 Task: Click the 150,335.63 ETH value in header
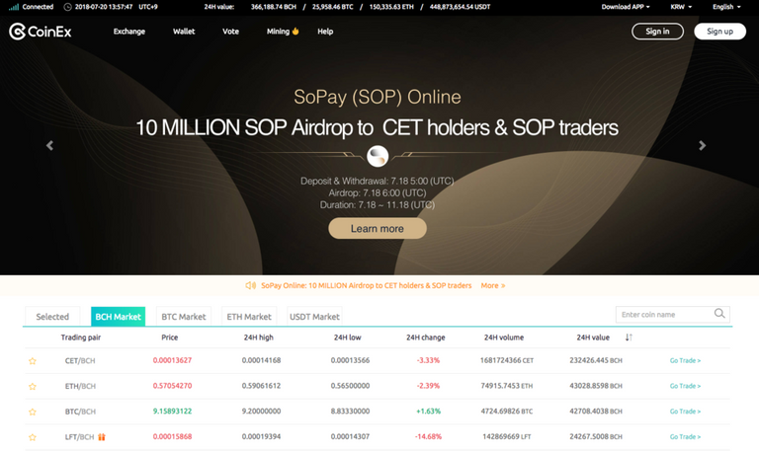[x=391, y=7]
